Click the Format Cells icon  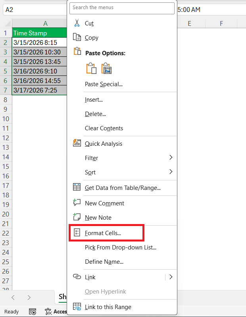(x=77, y=233)
